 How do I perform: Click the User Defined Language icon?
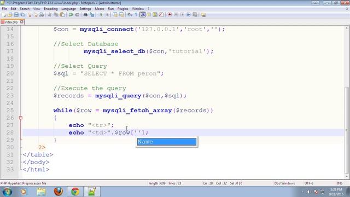click(149, 15)
